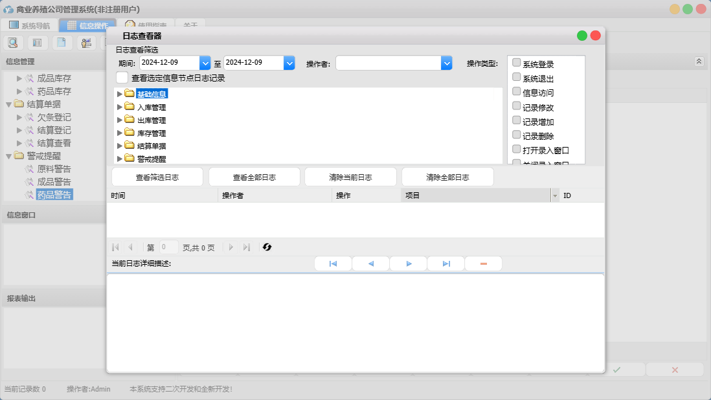Select the 信息操作 tab
This screenshot has width=711, height=400.
pos(87,26)
